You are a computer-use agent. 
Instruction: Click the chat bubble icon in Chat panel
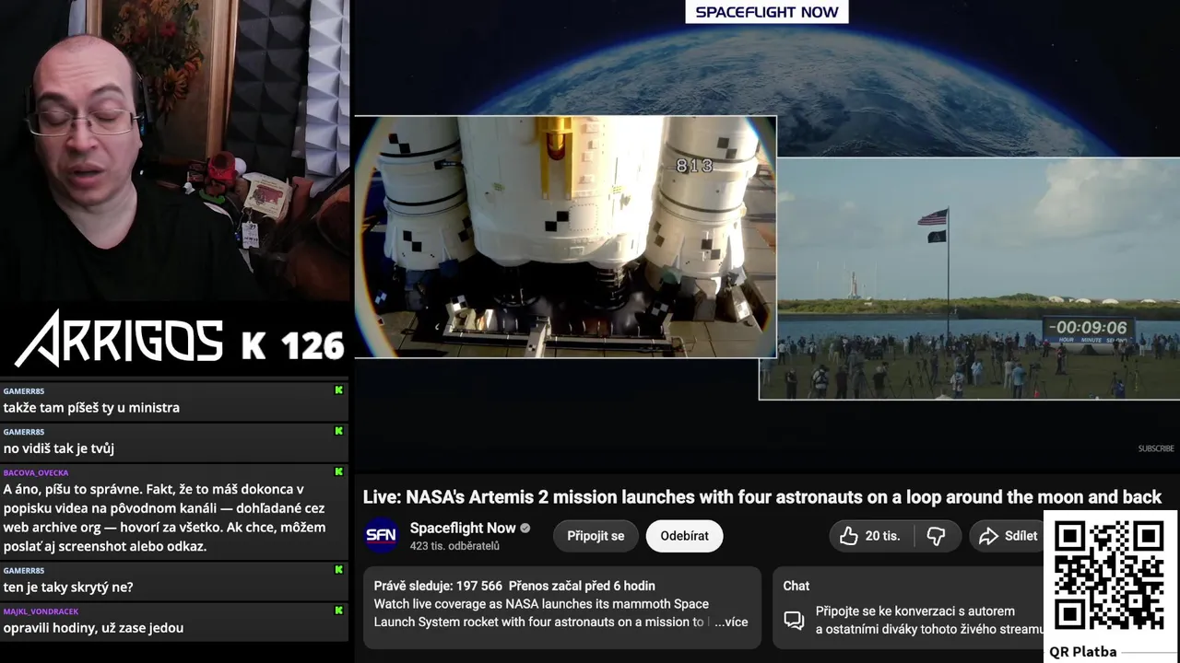[x=794, y=620]
